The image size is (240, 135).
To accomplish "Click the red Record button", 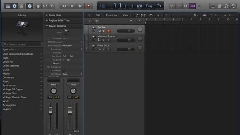I will tap(88, 6).
